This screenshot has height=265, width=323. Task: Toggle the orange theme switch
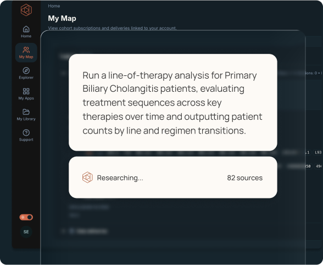point(26,217)
